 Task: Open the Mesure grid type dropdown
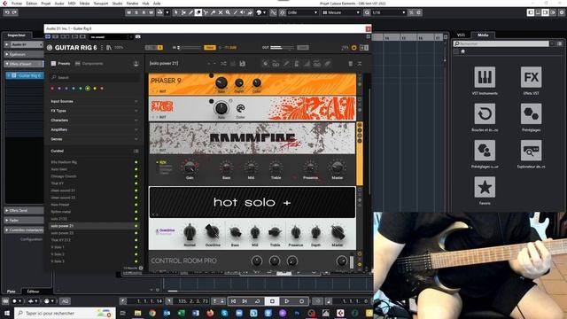(340, 12)
